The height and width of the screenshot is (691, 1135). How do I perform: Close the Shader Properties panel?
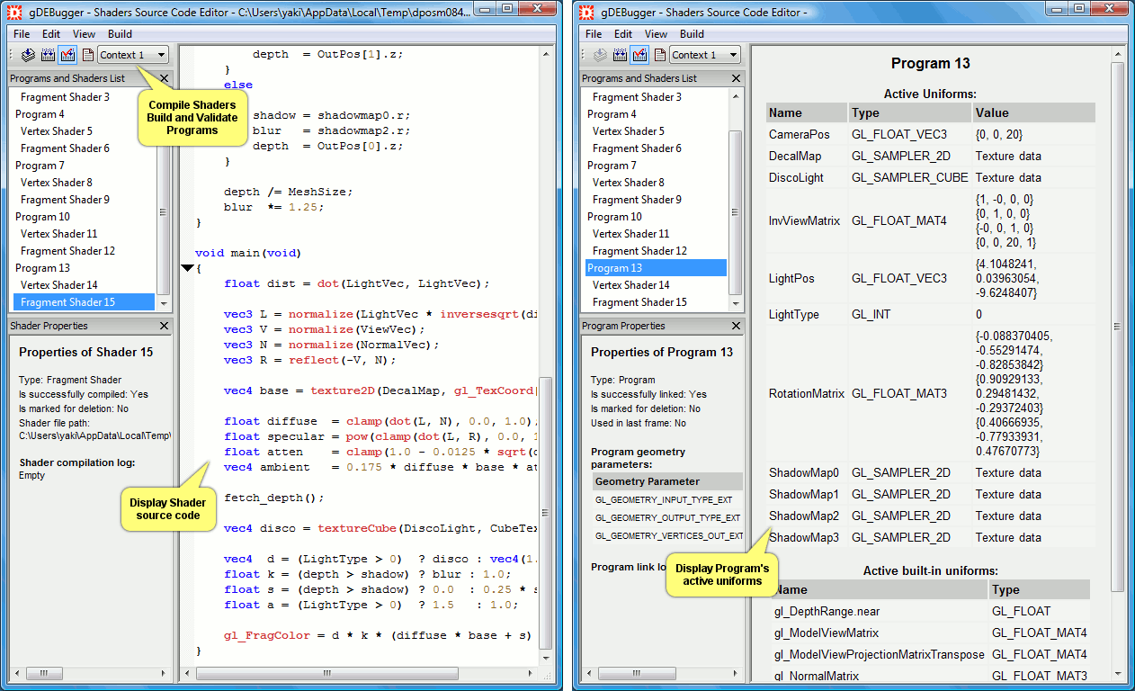point(164,326)
